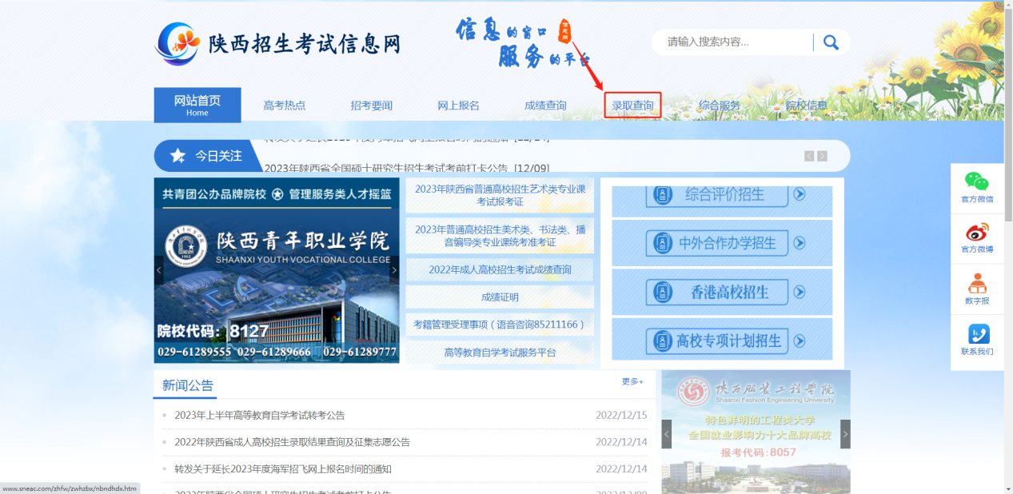Click next arrow in 今日关注 ticker
The height and width of the screenshot is (494, 1013).
(822, 156)
